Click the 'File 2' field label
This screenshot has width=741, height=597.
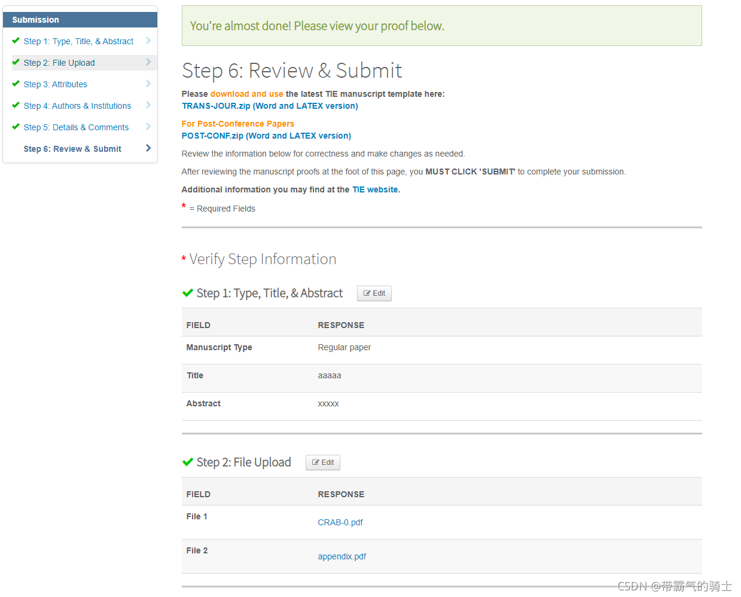click(197, 550)
